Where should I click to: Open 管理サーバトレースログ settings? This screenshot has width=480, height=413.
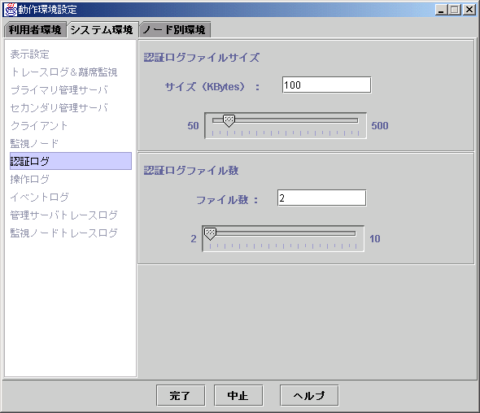point(63,215)
